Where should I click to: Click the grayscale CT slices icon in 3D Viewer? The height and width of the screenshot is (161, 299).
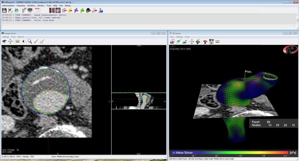pyautogui.click(x=211, y=41)
